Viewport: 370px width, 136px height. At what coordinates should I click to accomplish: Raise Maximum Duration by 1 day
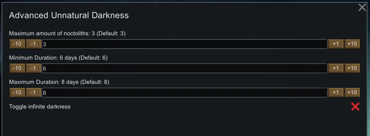point(336,92)
